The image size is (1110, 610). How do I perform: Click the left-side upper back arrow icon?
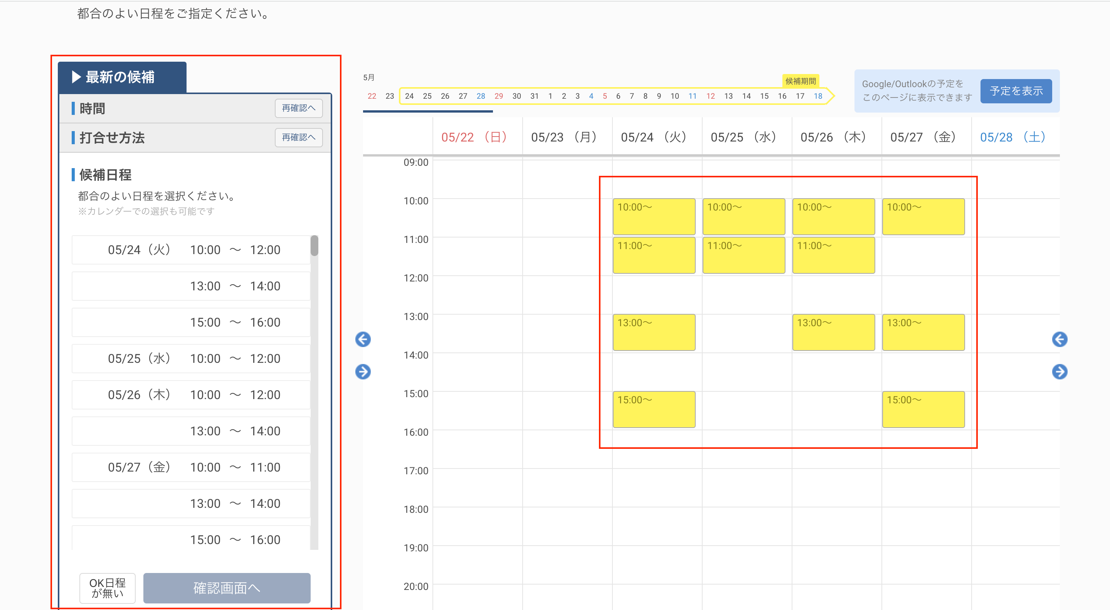click(363, 339)
